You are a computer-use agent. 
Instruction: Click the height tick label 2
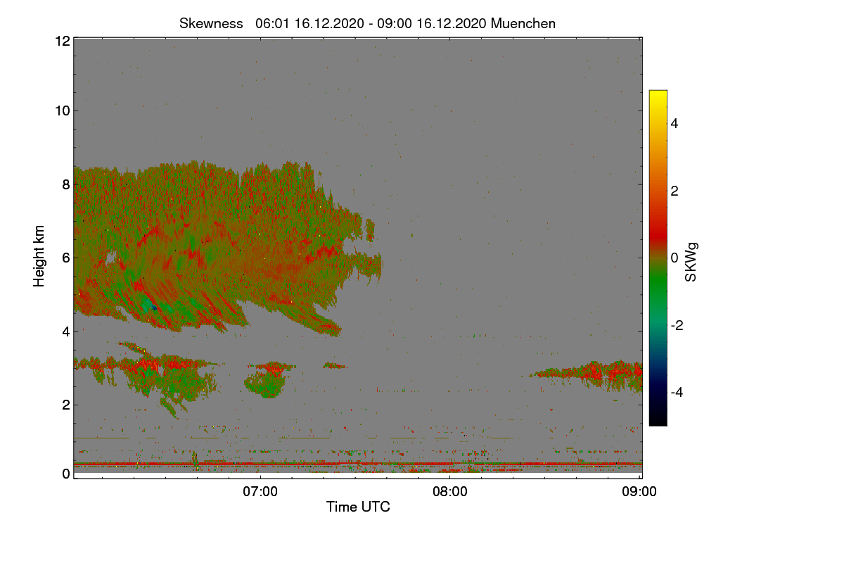[x=66, y=404]
